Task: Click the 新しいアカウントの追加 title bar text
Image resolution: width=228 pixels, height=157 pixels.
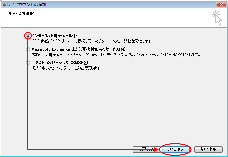Action: click(24, 5)
